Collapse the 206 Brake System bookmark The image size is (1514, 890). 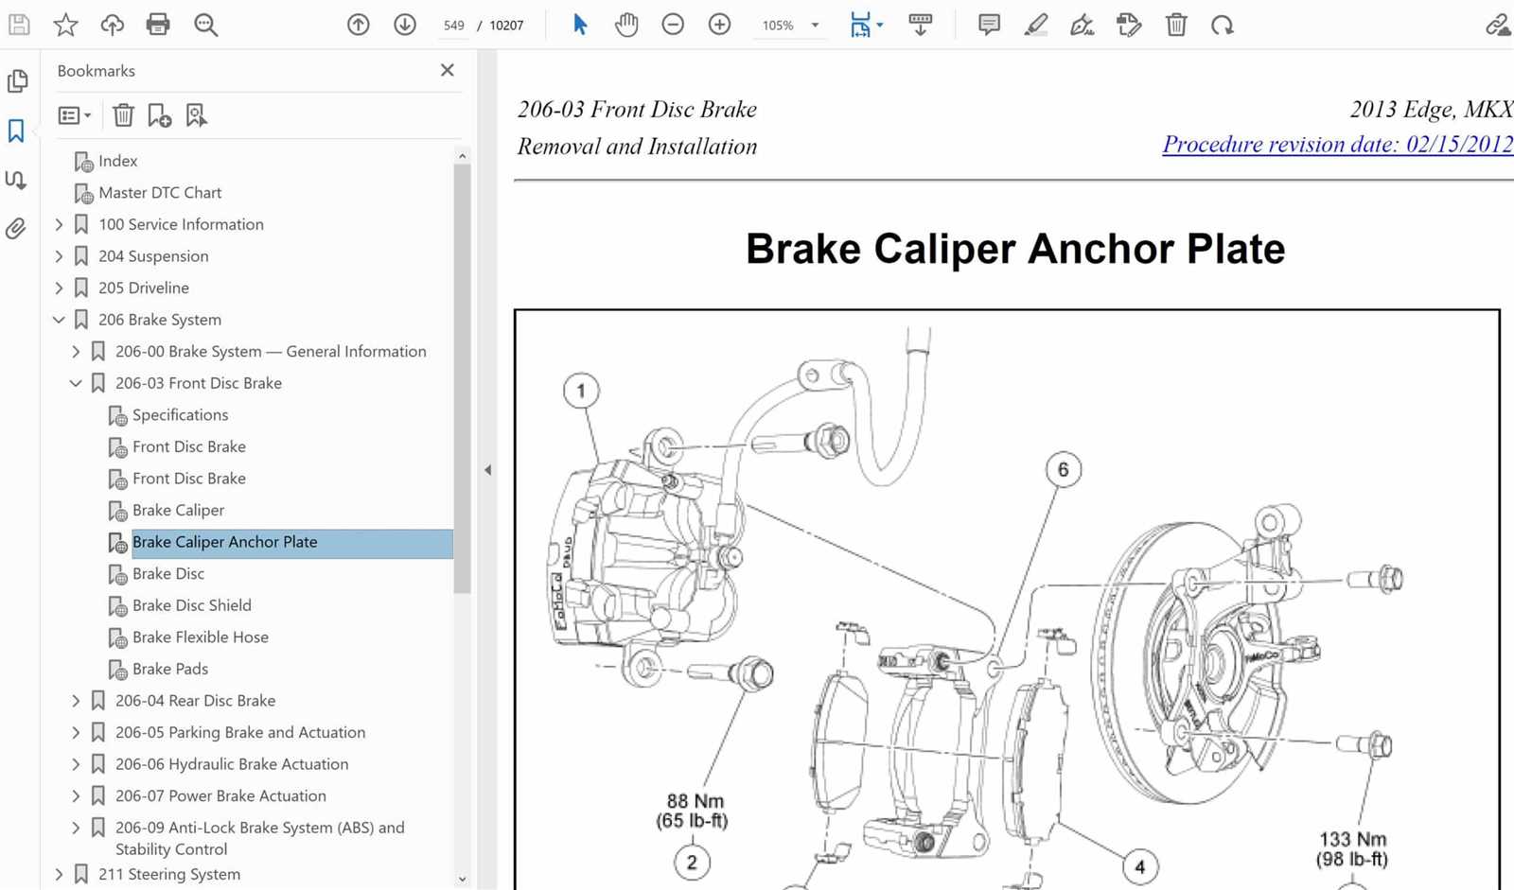(x=59, y=320)
